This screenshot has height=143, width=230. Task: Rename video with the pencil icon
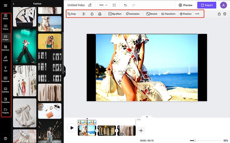(90, 5)
